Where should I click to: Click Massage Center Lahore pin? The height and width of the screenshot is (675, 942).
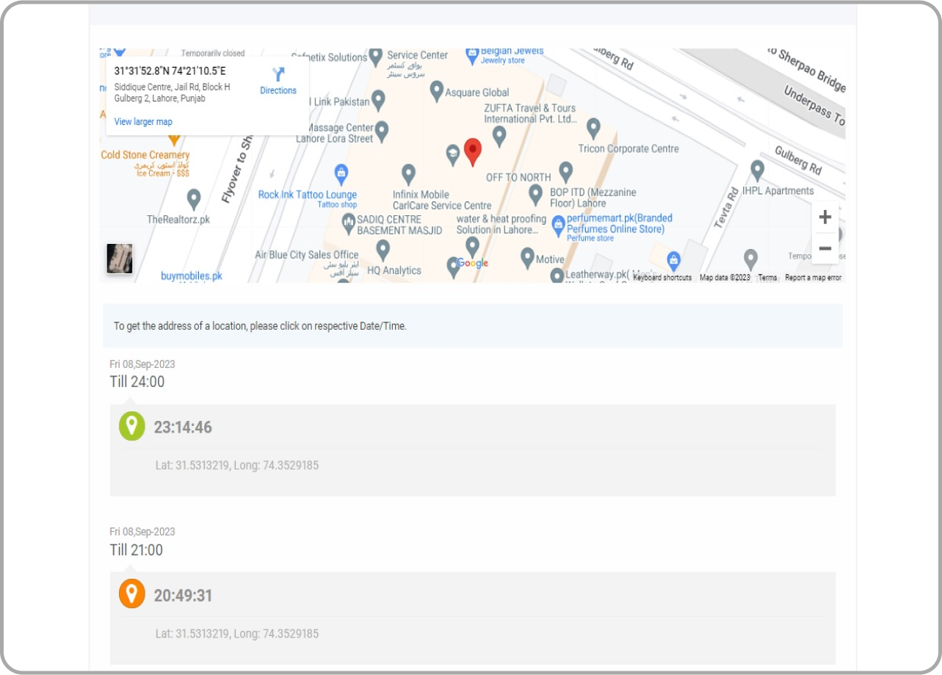point(382,131)
